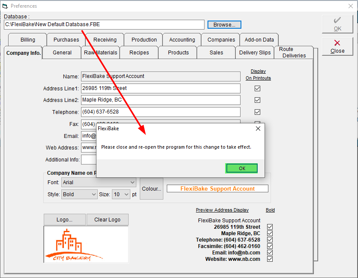
Task: Click the 'On Printouts' column heading
Action: (x=258, y=78)
